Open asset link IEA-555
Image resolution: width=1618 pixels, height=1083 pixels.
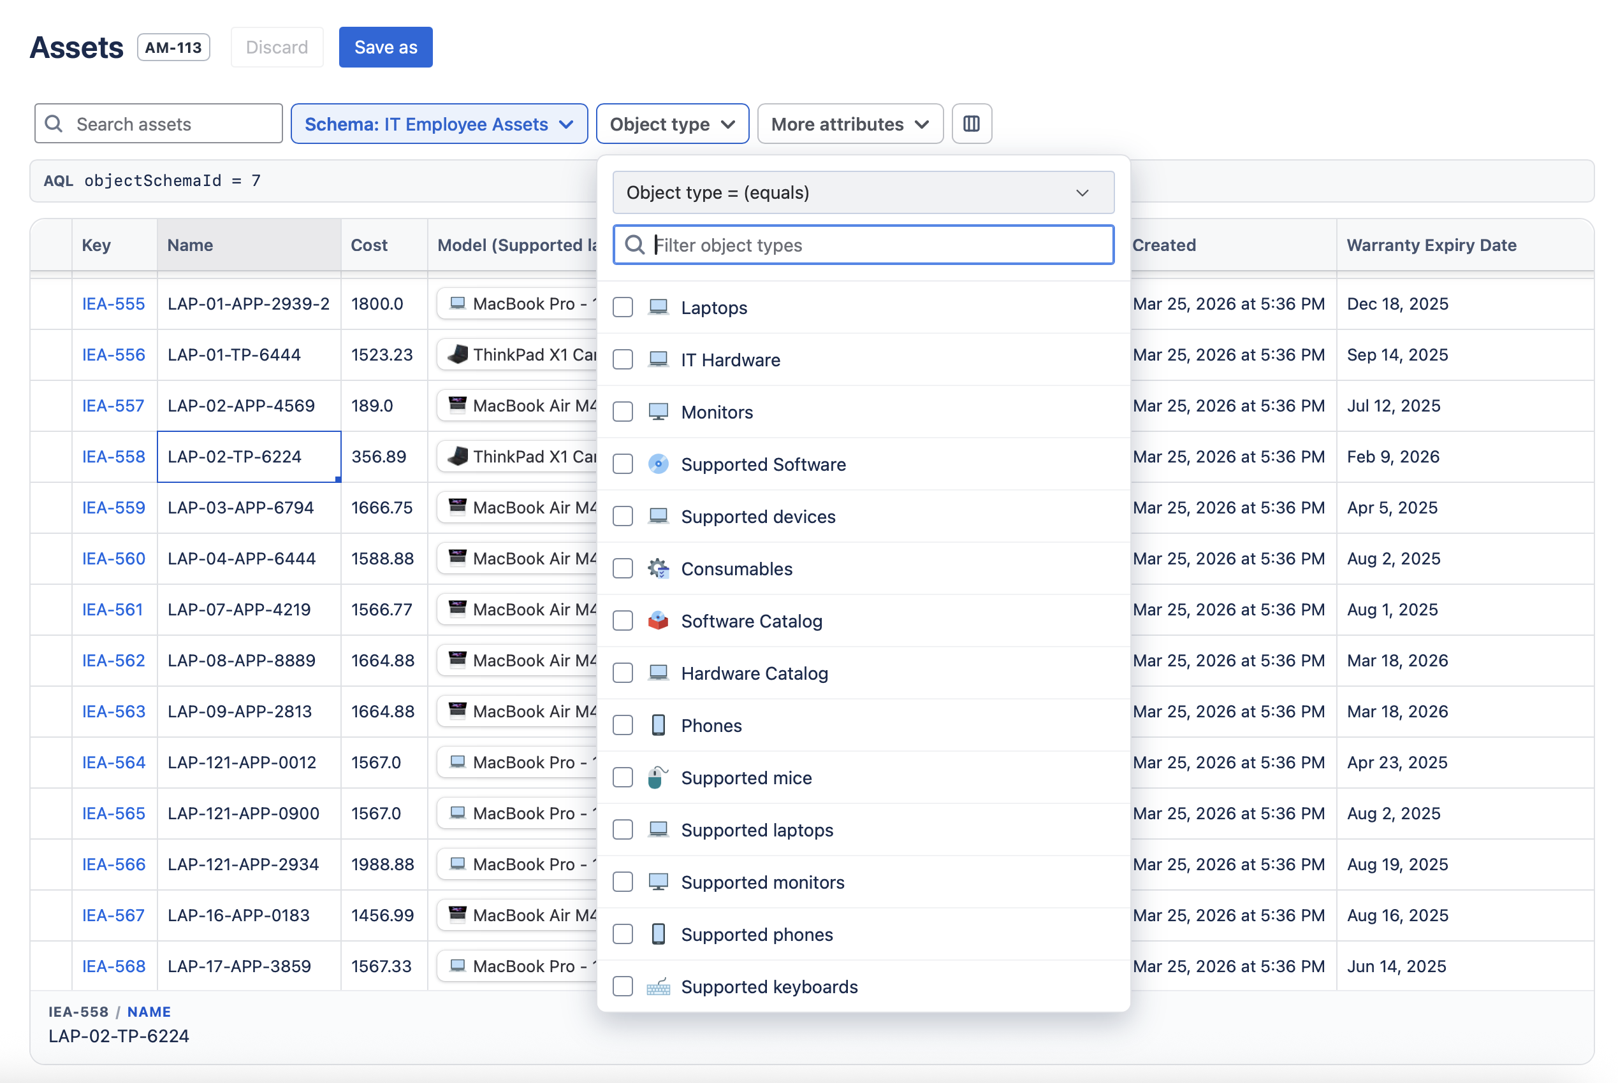pos(113,303)
